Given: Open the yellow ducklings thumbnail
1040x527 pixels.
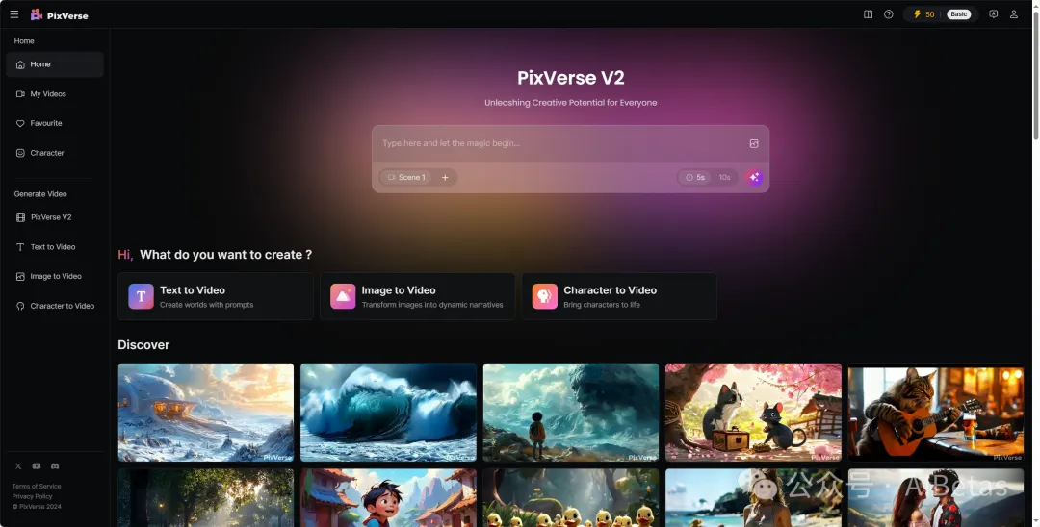Looking at the screenshot, I should [571, 498].
